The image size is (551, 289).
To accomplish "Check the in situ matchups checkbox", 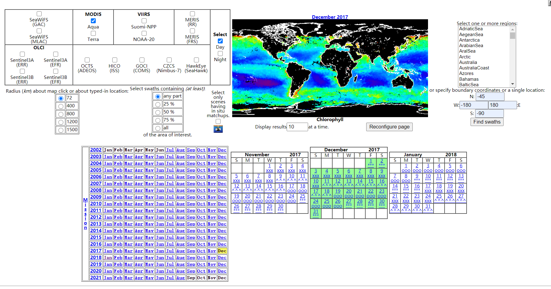I will [218, 121].
